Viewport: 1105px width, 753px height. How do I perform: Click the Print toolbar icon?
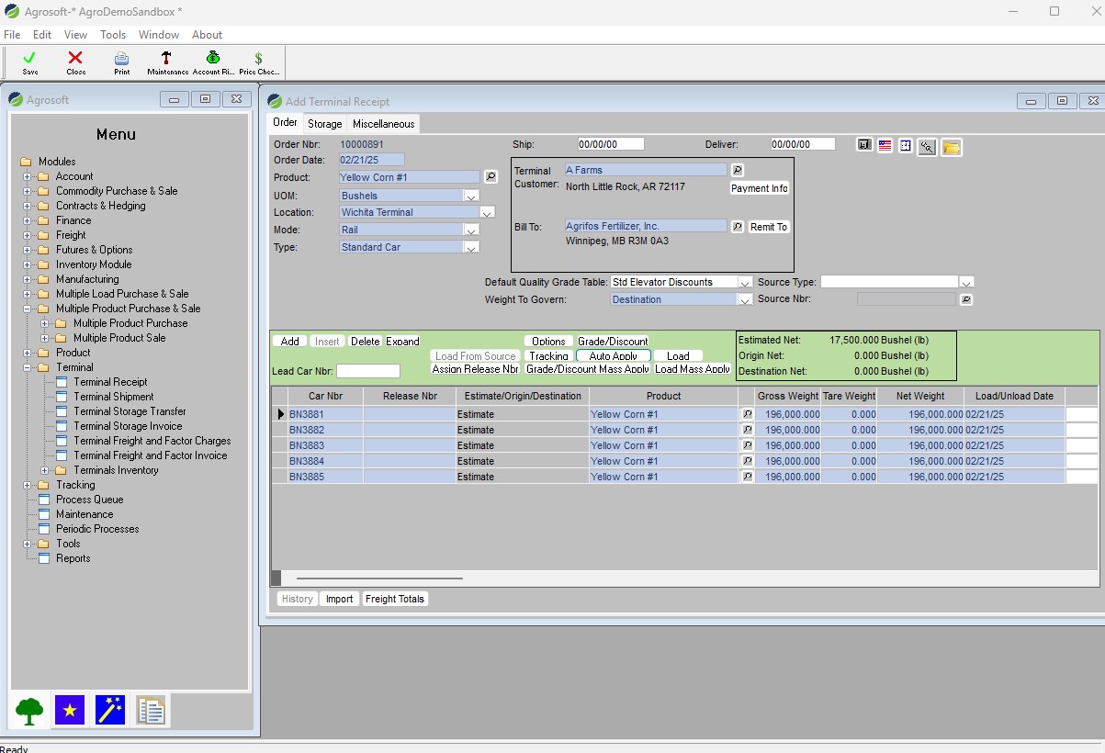coord(121,58)
